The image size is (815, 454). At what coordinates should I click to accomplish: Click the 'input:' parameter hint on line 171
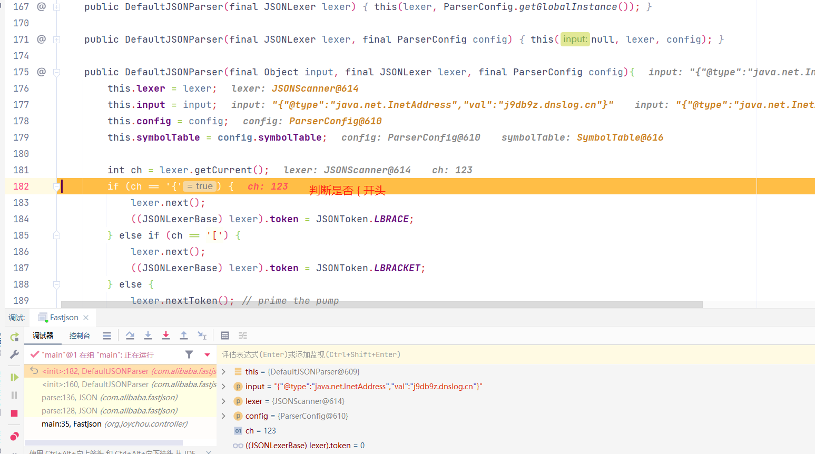pyautogui.click(x=575, y=39)
